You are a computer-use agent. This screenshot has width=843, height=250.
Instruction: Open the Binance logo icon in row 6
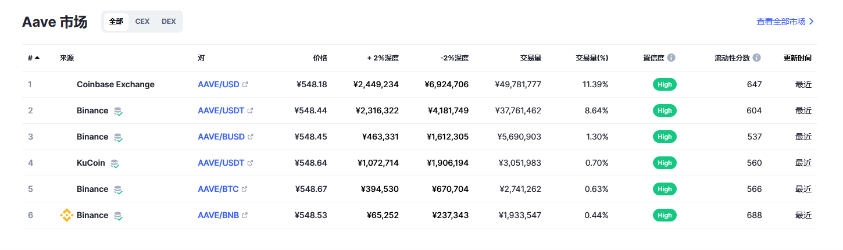click(x=67, y=215)
